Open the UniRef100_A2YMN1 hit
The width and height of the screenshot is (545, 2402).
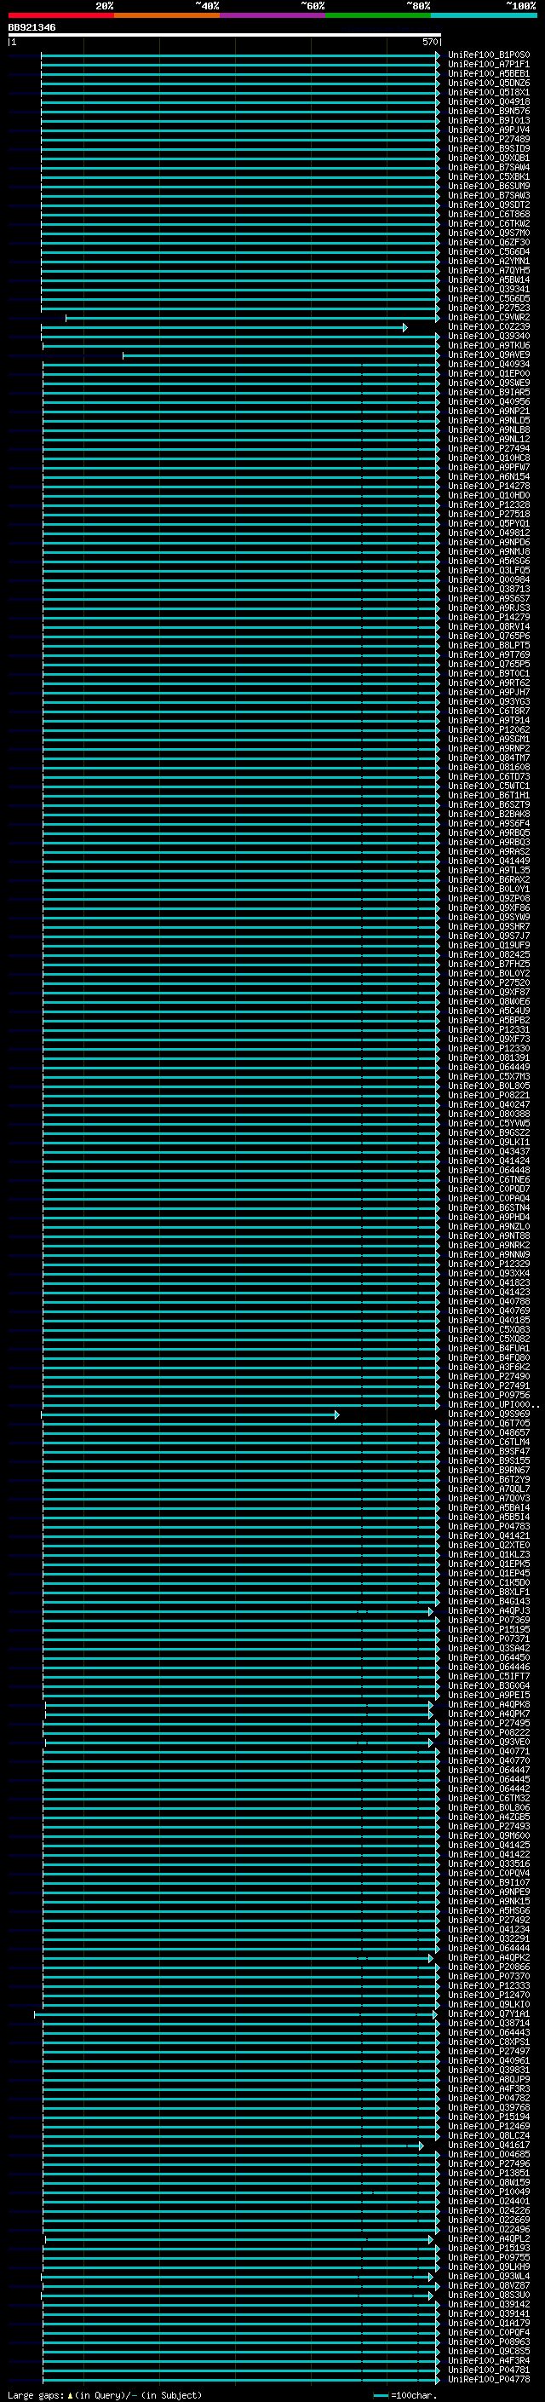click(488, 261)
